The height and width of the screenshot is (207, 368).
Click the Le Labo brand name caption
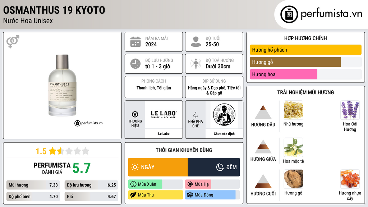pos(164,134)
